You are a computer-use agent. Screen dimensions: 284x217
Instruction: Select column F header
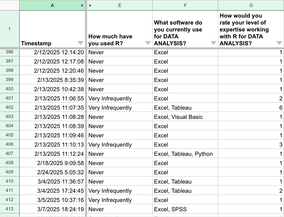point(185,5)
